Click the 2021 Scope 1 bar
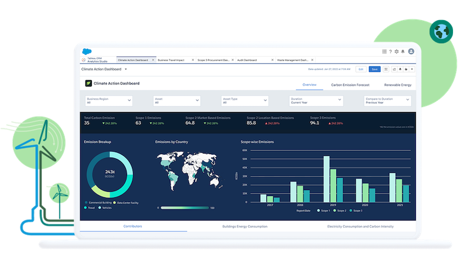This screenshot has height=263, width=467. coord(392,188)
